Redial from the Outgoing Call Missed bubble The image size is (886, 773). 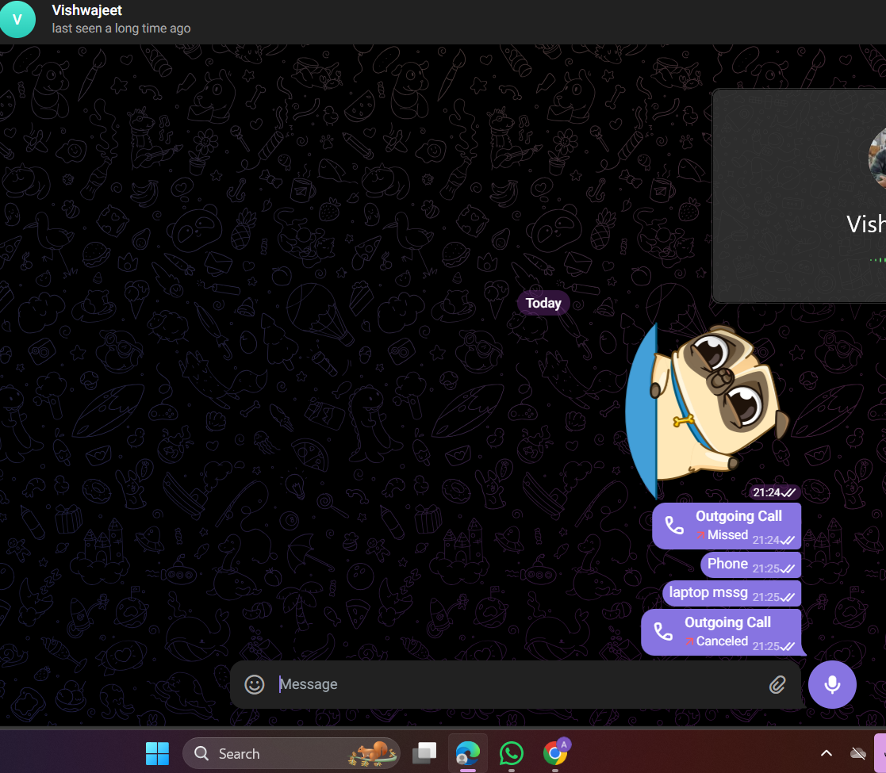click(727, 526)
